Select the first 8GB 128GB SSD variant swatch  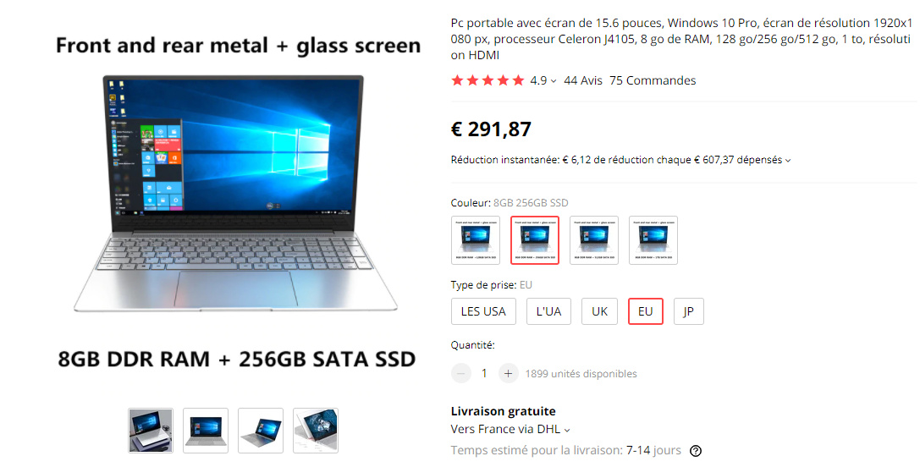tap(476, 240)
